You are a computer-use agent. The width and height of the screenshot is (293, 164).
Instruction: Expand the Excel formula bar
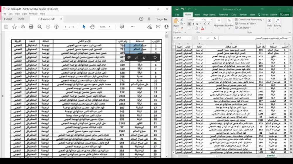(x=290, y=38)
